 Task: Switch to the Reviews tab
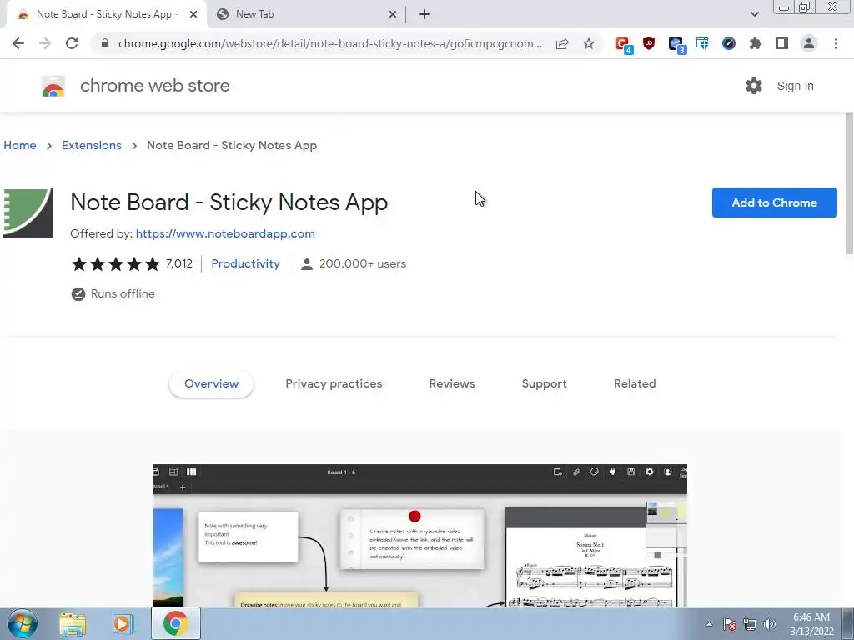(452, 383)
